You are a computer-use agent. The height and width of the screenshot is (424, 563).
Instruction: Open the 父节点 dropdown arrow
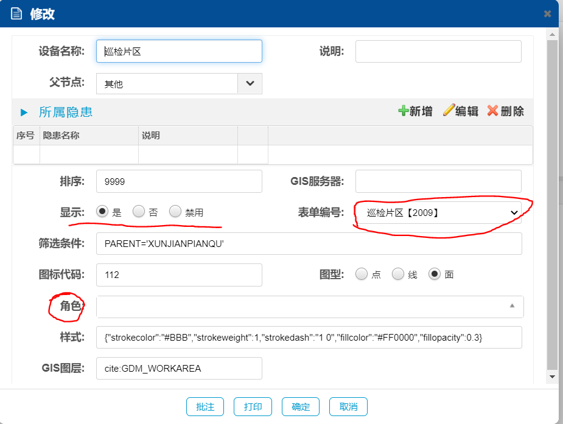[x=250, y=84]
